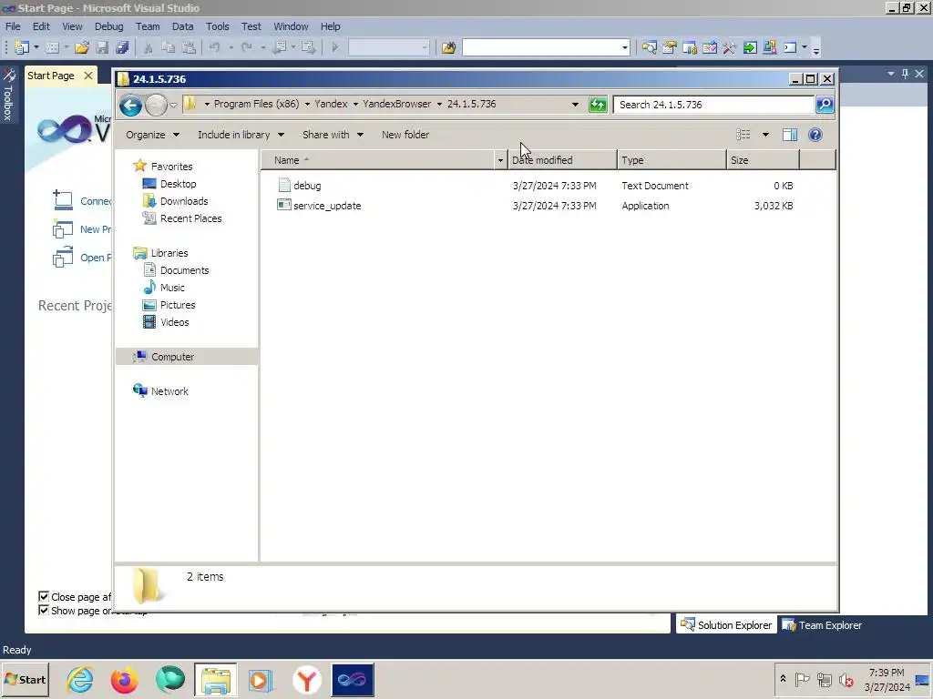Click New Project toolbar icon in Visual Studio
Screen dimensions: 933x699
pyautogui.click(x=22, y=47)
